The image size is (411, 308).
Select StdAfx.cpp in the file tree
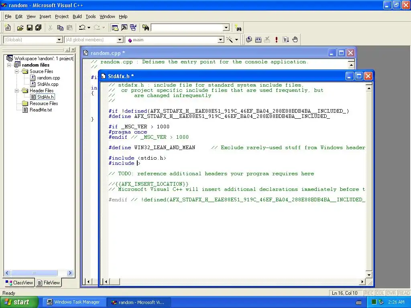click(48, 84)
